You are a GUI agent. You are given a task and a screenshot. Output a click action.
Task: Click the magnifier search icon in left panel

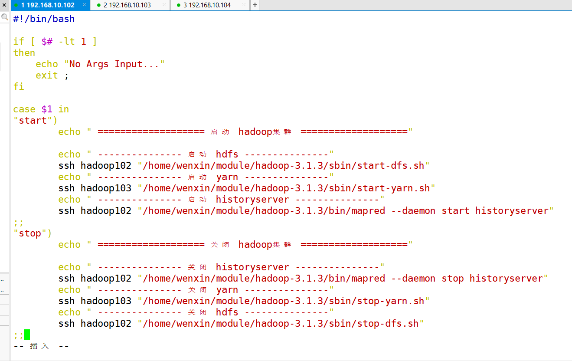click(5, 17)
